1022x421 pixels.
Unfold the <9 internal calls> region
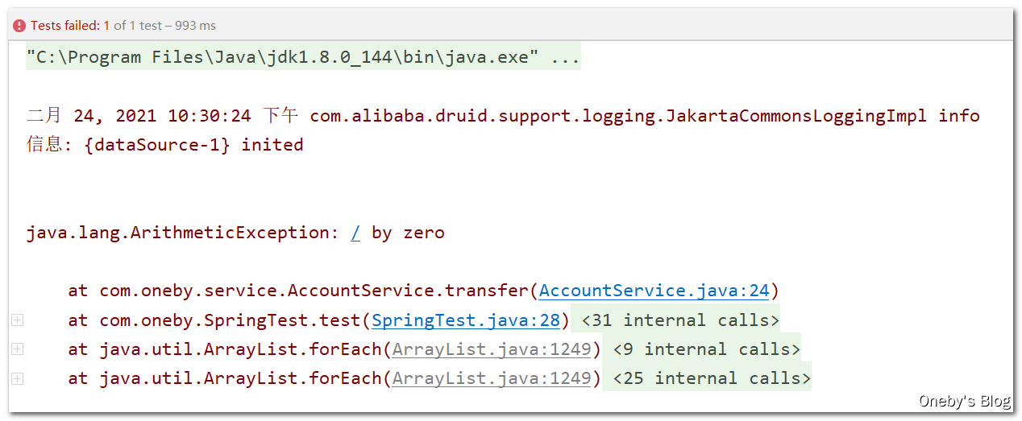[706, 349]
